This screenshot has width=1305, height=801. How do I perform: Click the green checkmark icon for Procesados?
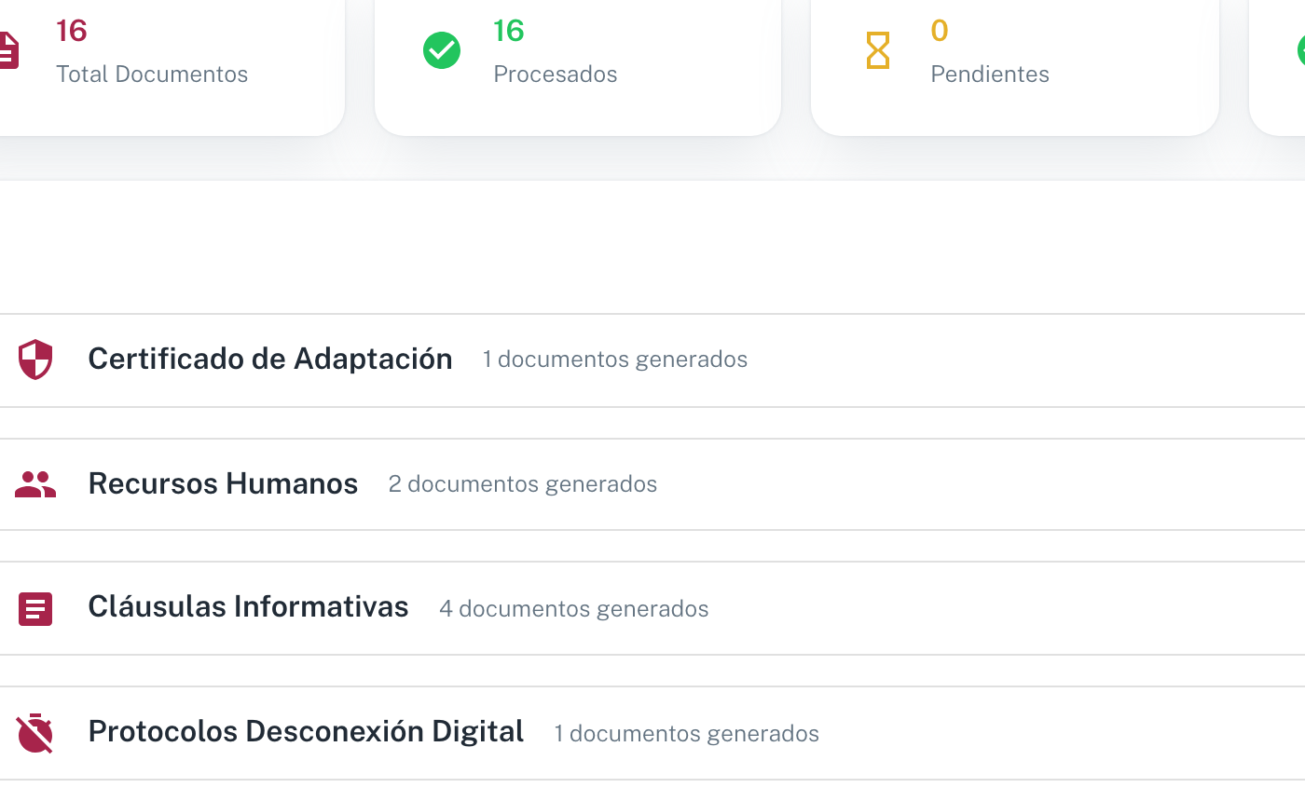pyautogui.click(x=442, y=50)
